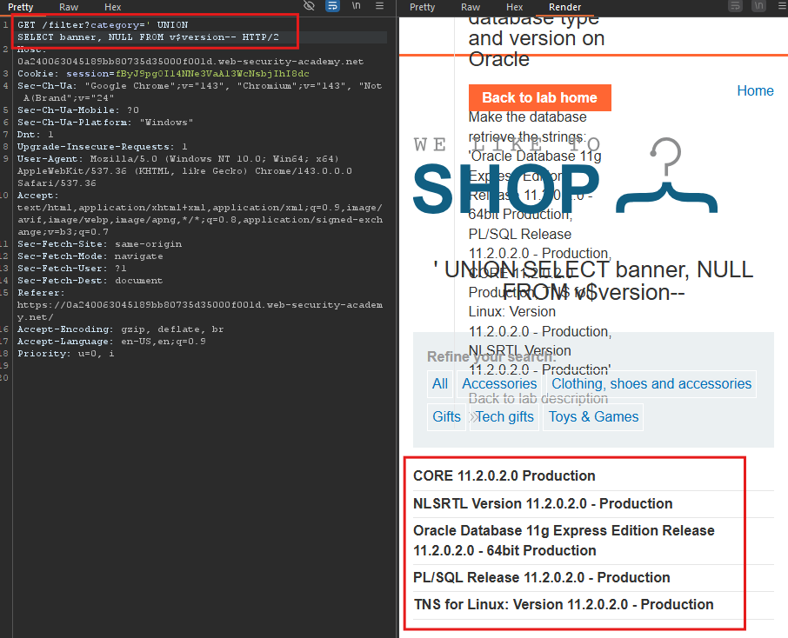Click the SELECT banner, NULL FROM v$version line
The width and height of the screenshot is (788, 638).
click(148, 37)
